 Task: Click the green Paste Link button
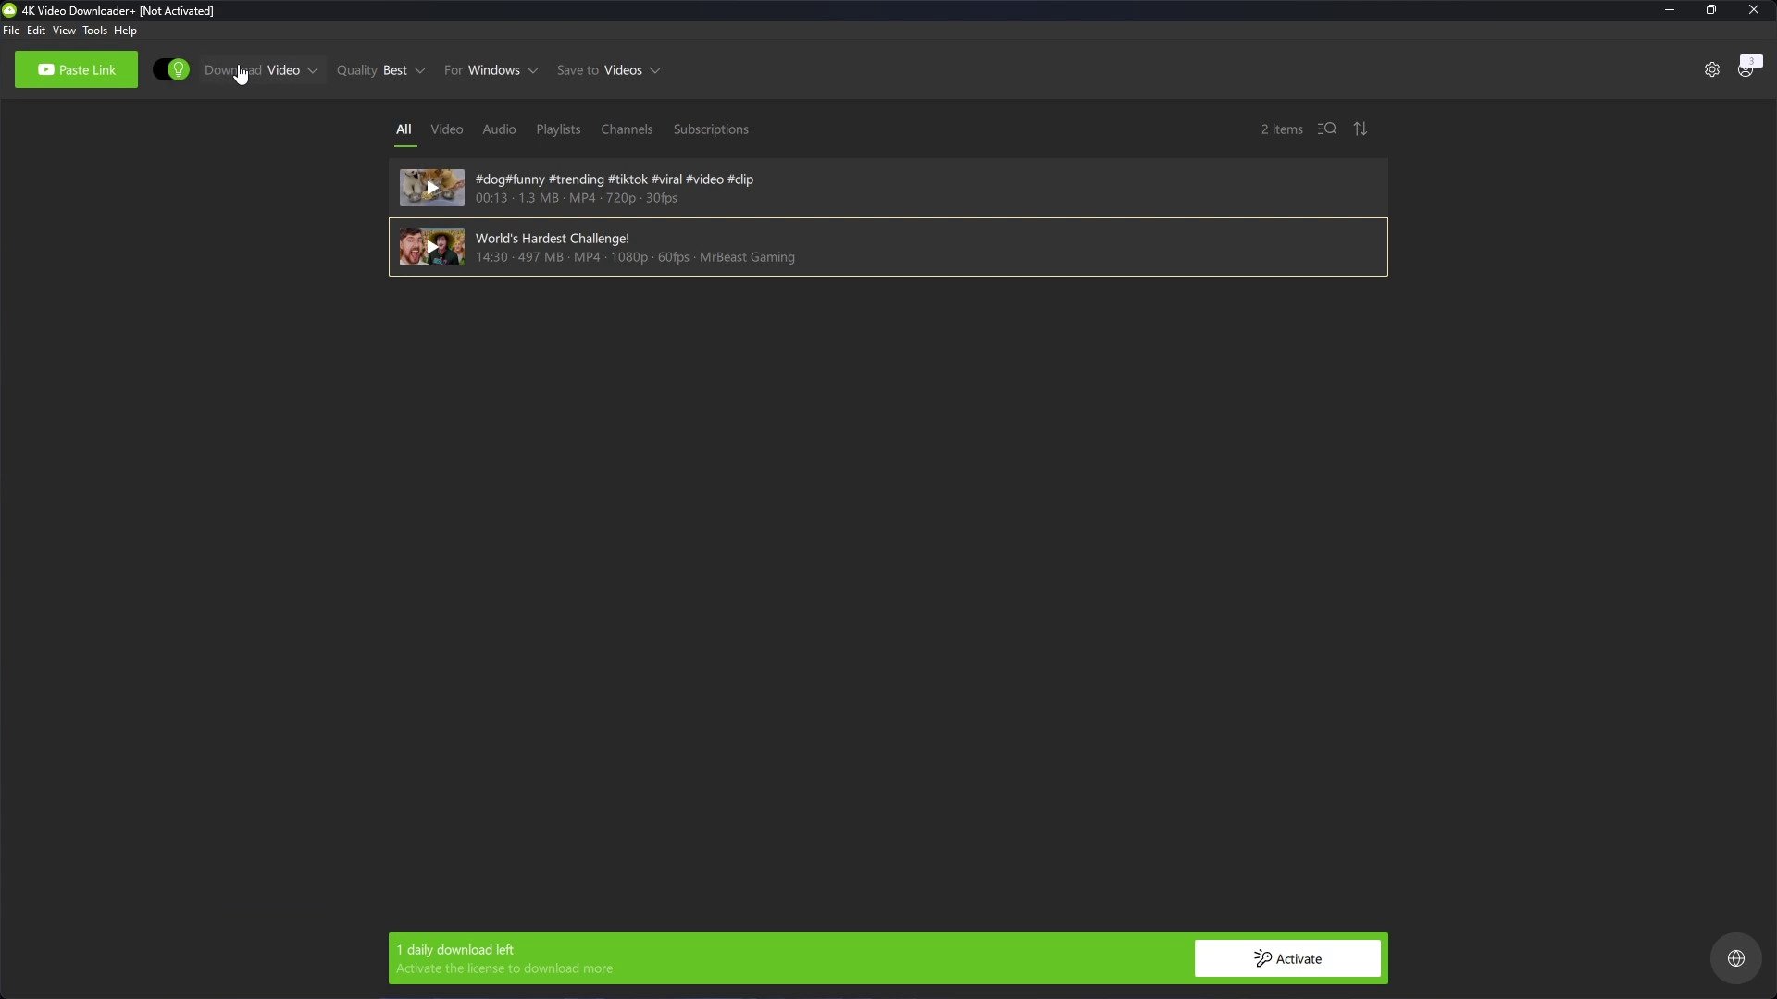click(x=76, y=70)
